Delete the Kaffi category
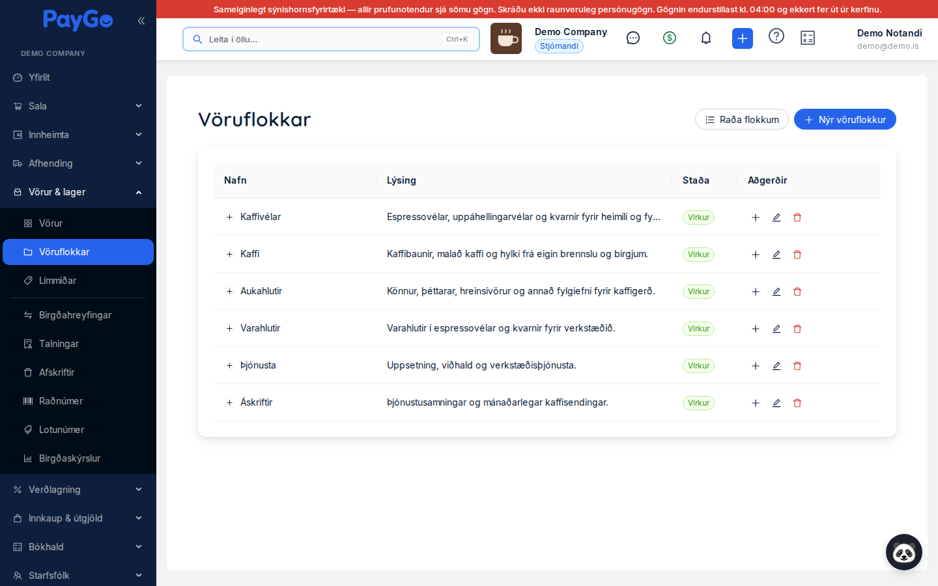Screen dimensions: 938x586 (797, 255)
